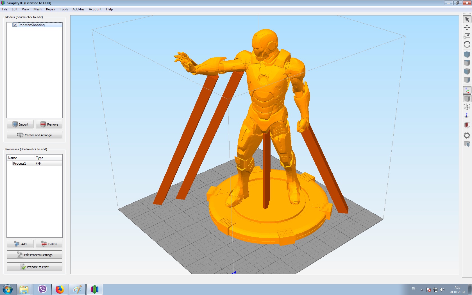Open the customize support structures tool
The image size is (472, 295).
[467, 144]
